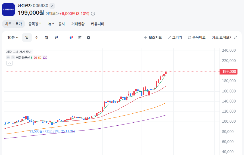Click the 40,000 axis label

(x=228, y=152)
